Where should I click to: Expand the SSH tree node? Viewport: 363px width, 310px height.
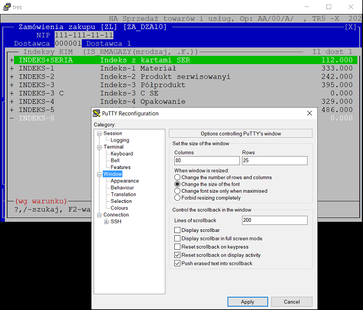pos(106,222)
